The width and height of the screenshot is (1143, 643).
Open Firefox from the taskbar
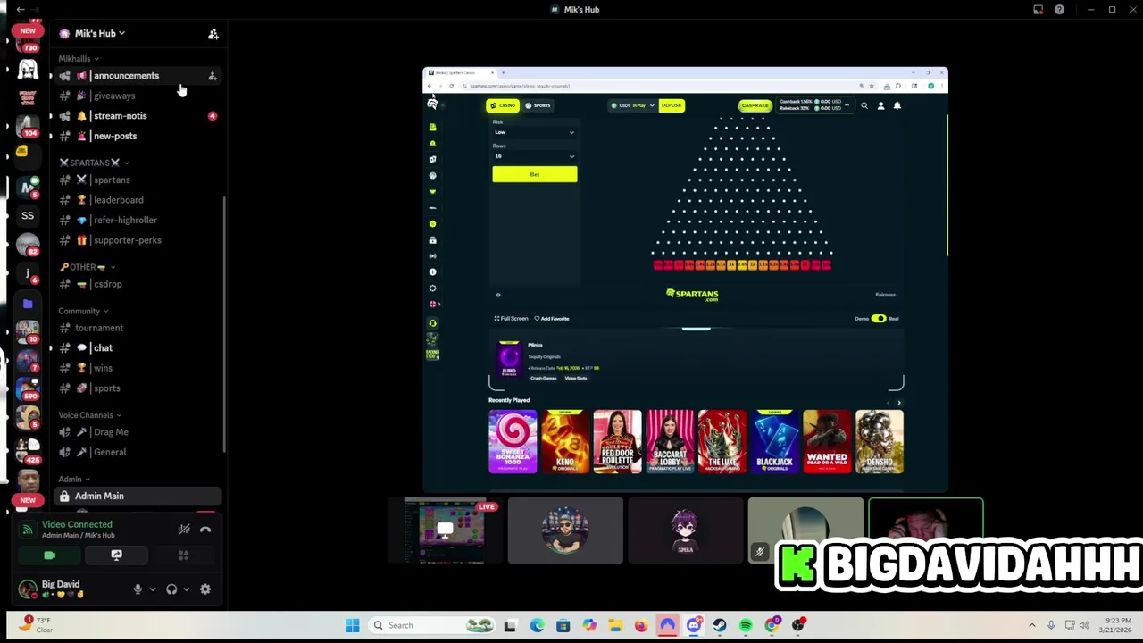pos(641,625)
